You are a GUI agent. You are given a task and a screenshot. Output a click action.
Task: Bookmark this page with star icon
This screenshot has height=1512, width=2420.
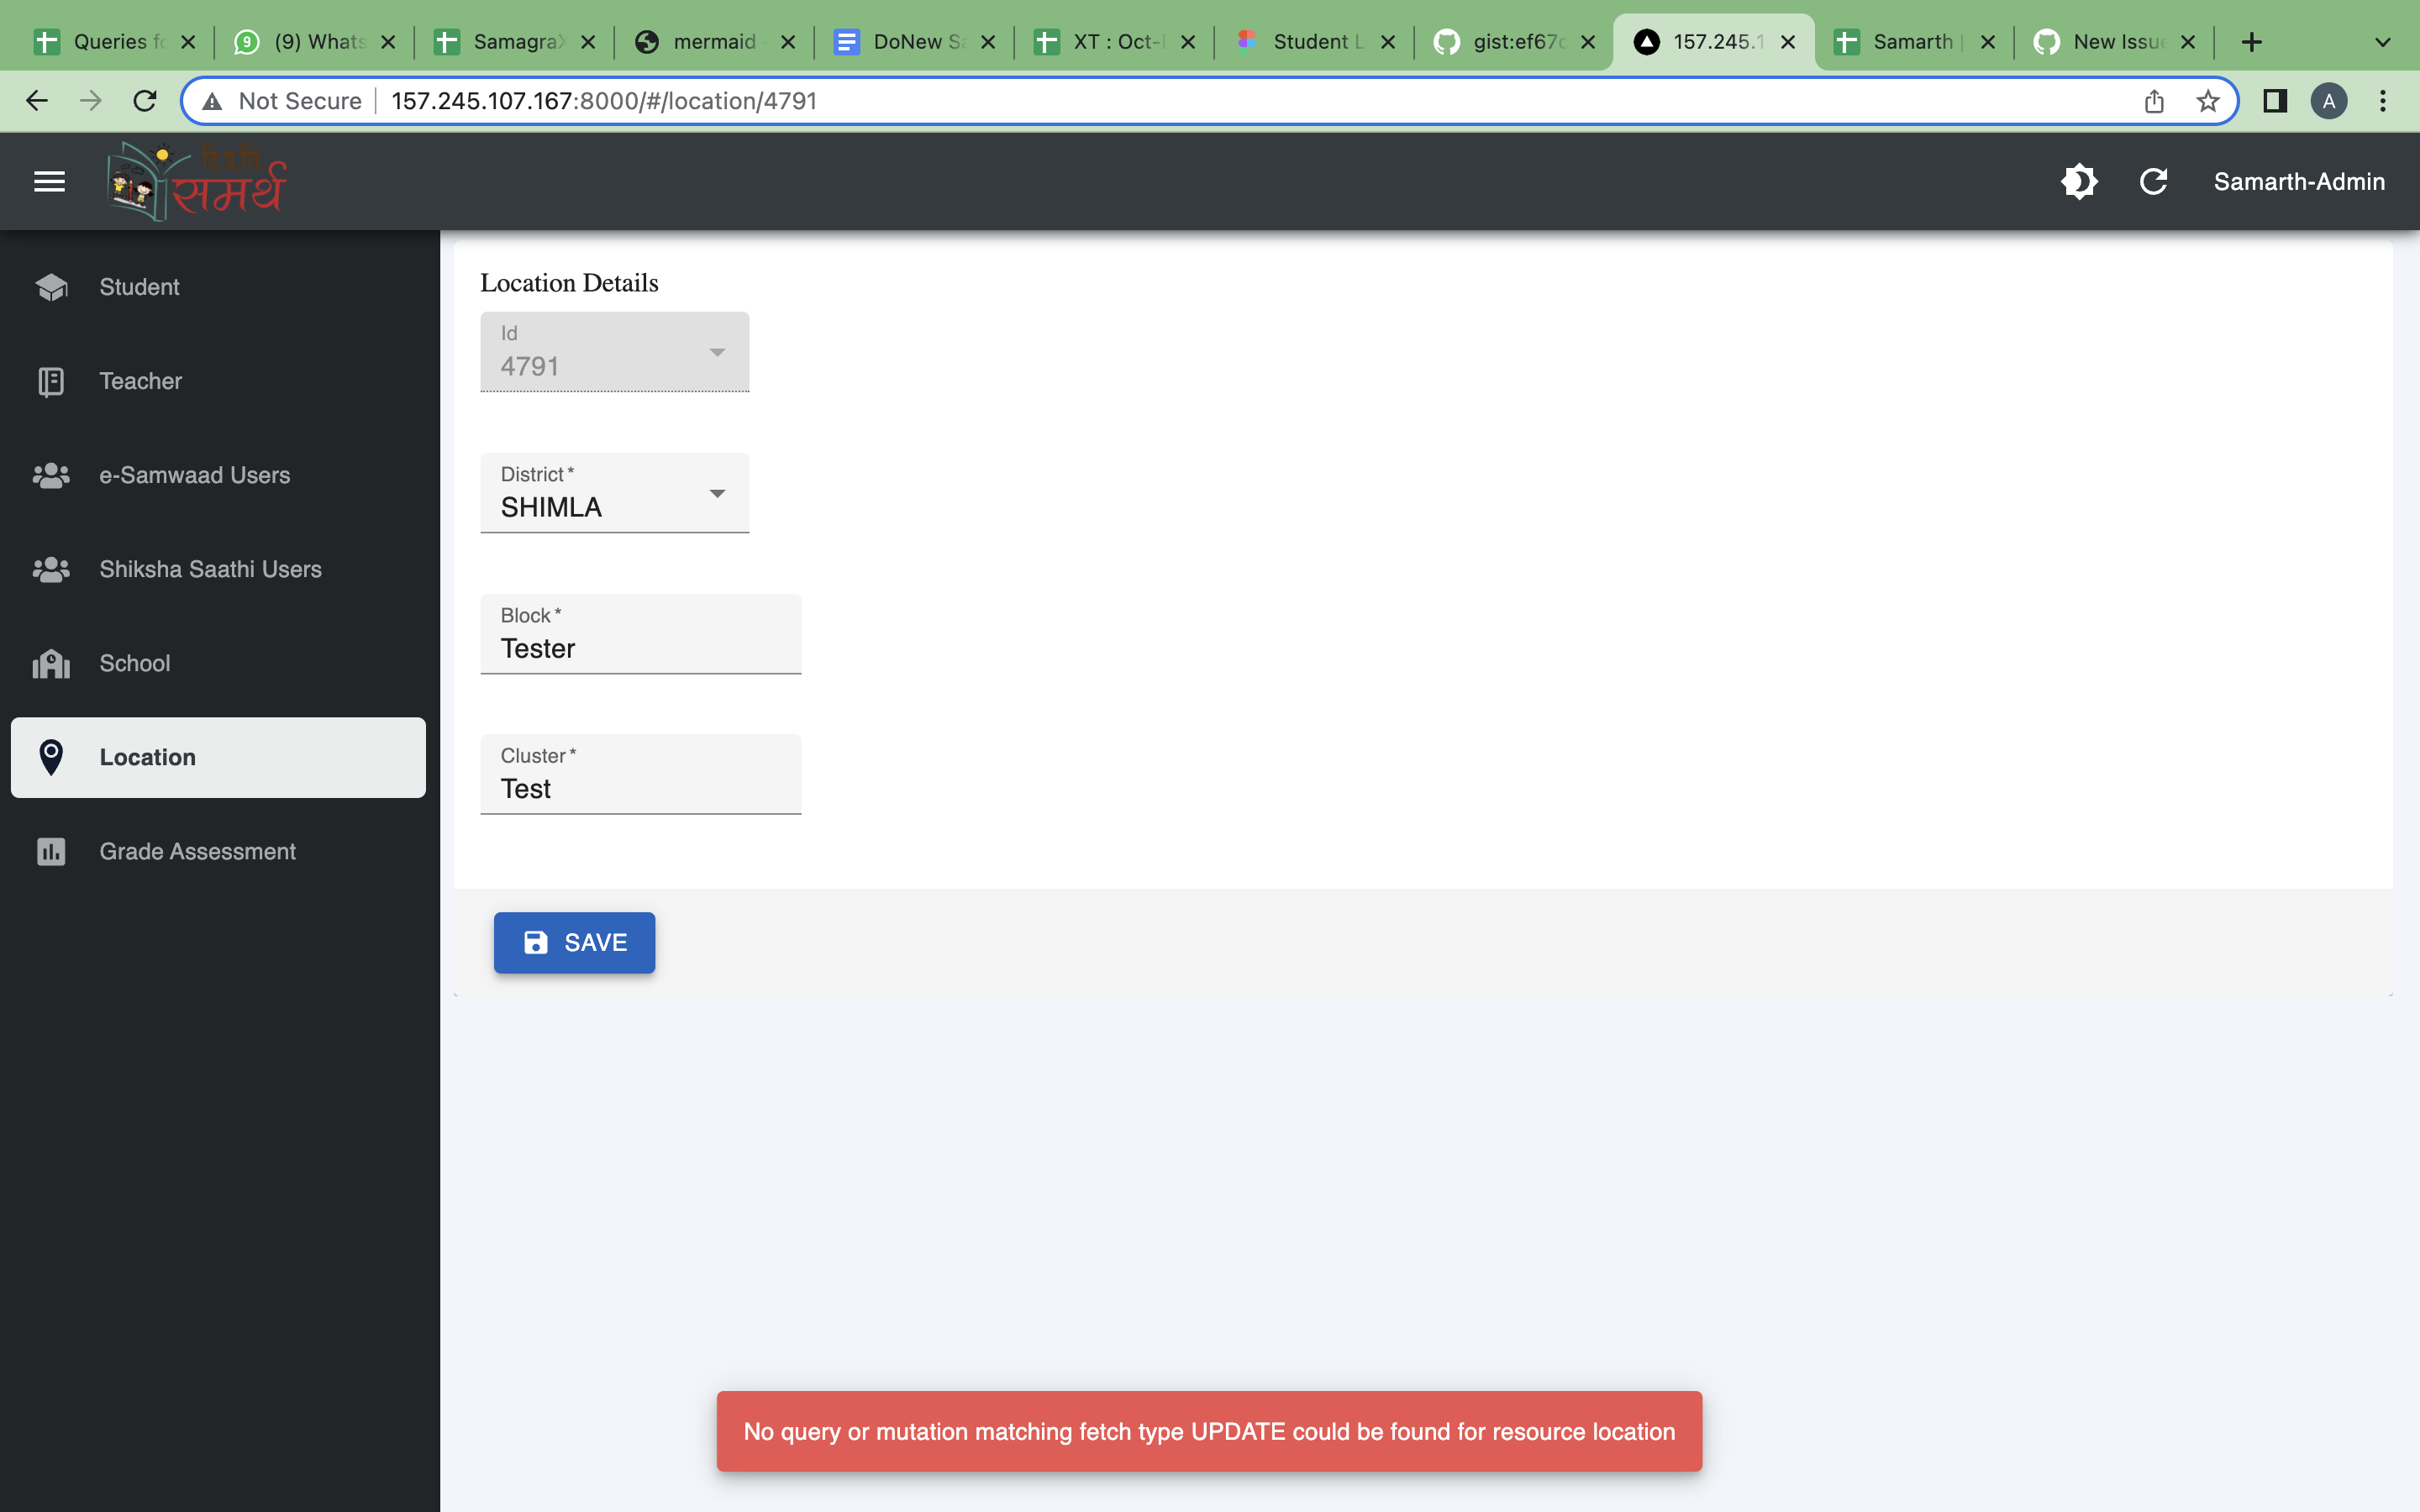(2207, 101)
